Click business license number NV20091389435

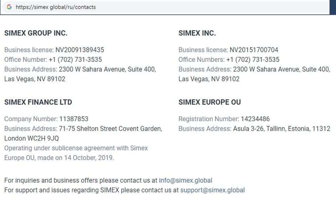coord(80,50)
